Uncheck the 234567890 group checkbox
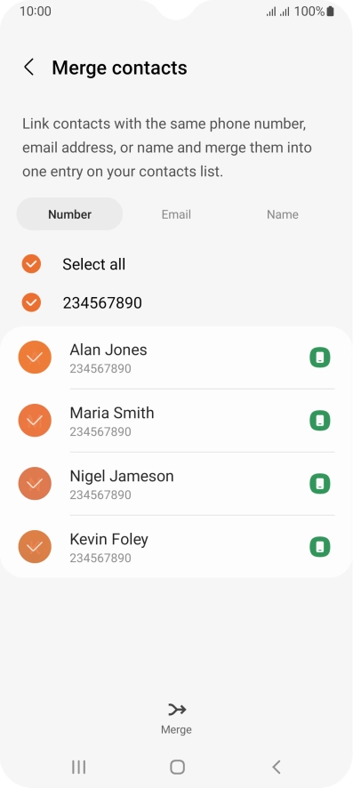The width and height of the screenshot is (353, 788). tap(31, 302)
